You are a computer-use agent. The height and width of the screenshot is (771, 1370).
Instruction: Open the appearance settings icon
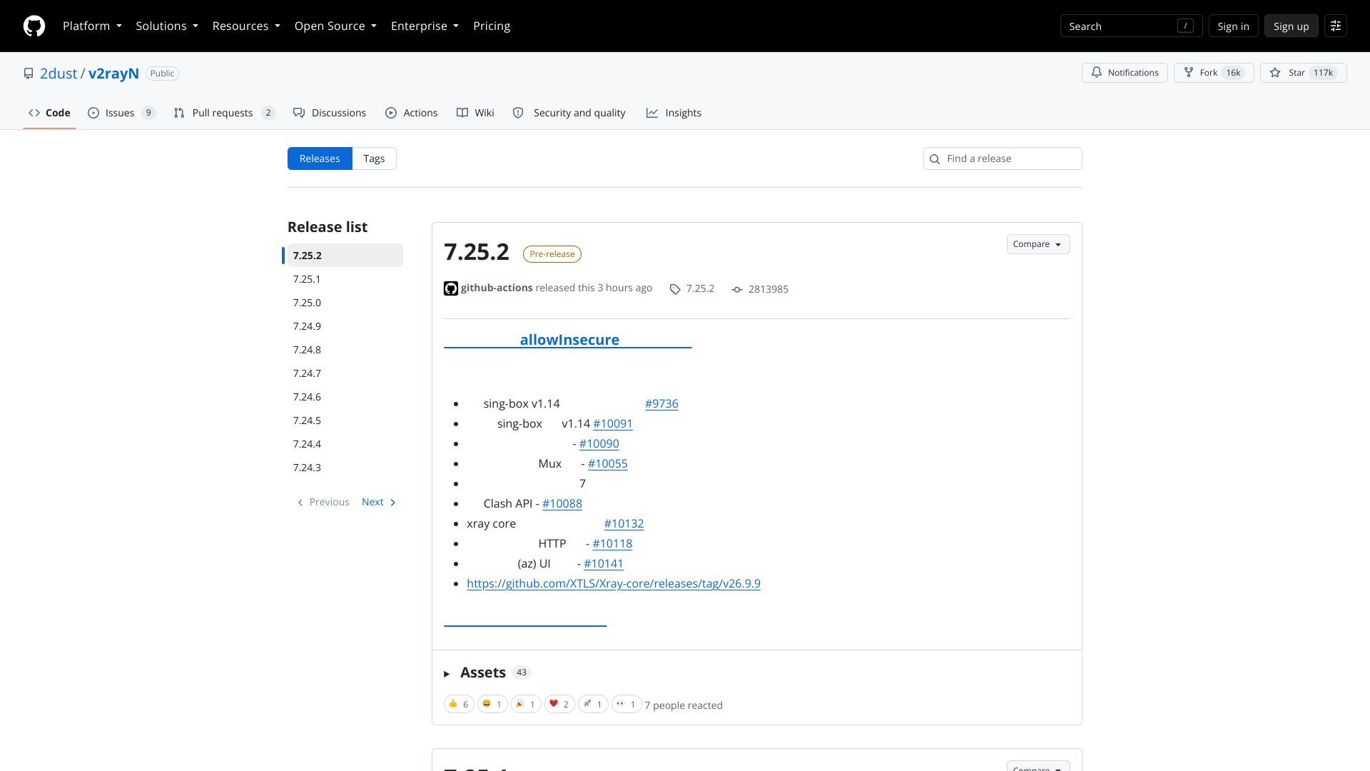click(1336, 26)
